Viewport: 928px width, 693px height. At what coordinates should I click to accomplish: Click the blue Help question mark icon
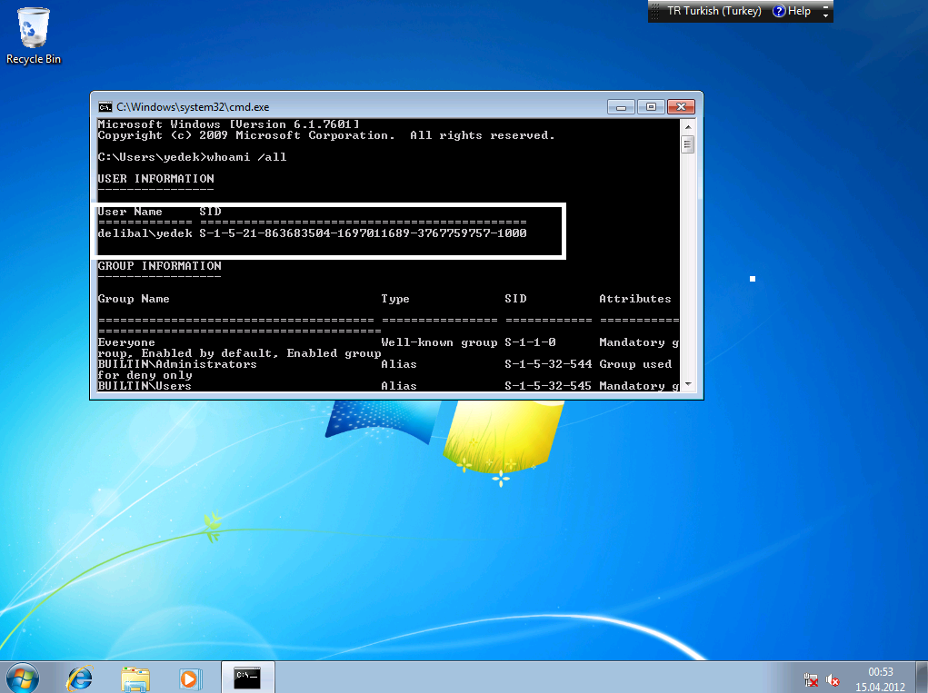point(779,11)
